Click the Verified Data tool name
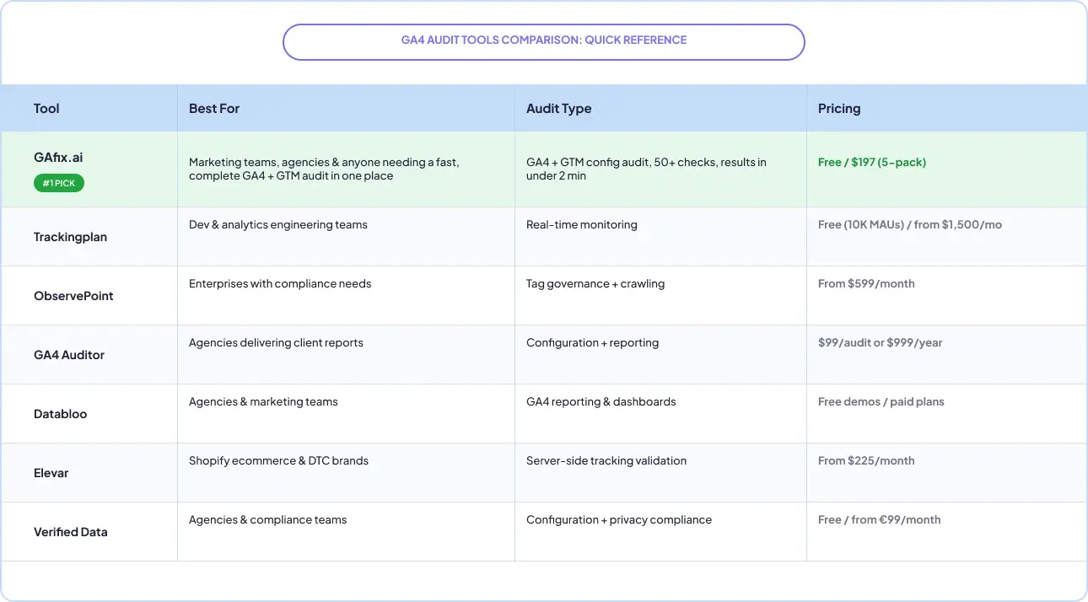The height and width of the screenshot is (602, 1088). [71, 532]
